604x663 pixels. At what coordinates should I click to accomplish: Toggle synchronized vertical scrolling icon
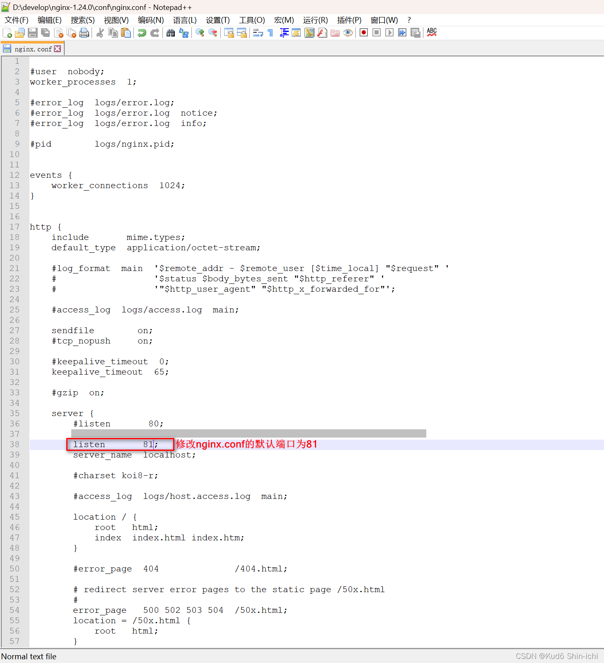[x=229, y=33]
